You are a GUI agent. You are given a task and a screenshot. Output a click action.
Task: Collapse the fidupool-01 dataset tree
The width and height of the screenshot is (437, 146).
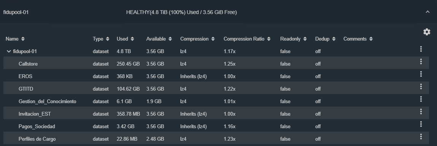8,52
